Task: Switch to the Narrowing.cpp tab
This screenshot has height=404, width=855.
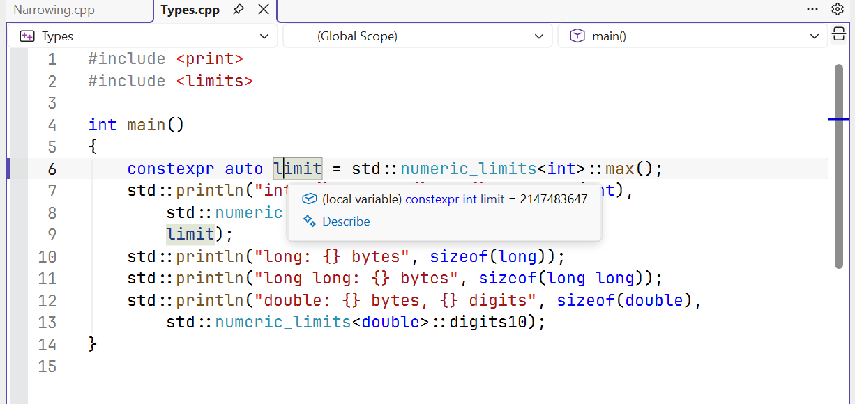Action: 54,10
